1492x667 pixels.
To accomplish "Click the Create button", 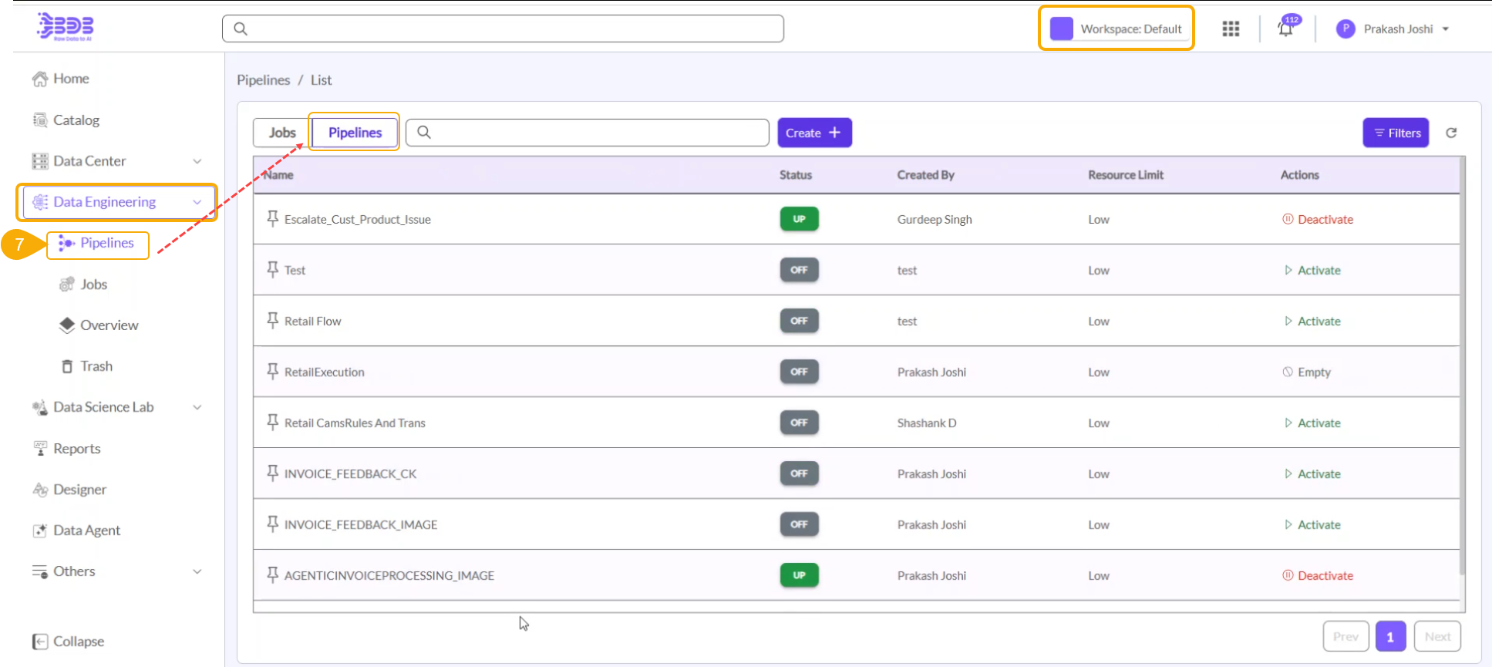I will pyautogui.click(x=813, y=133).
